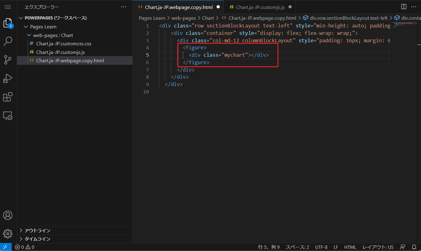Open the Explorer view in activity bar
This screenshot has width=421, height=251.
[x=8, y=23]
